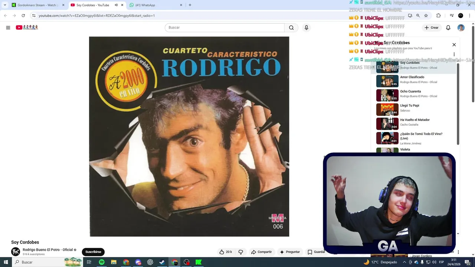
Task: Click the Crear button
Action: (432, 27)
